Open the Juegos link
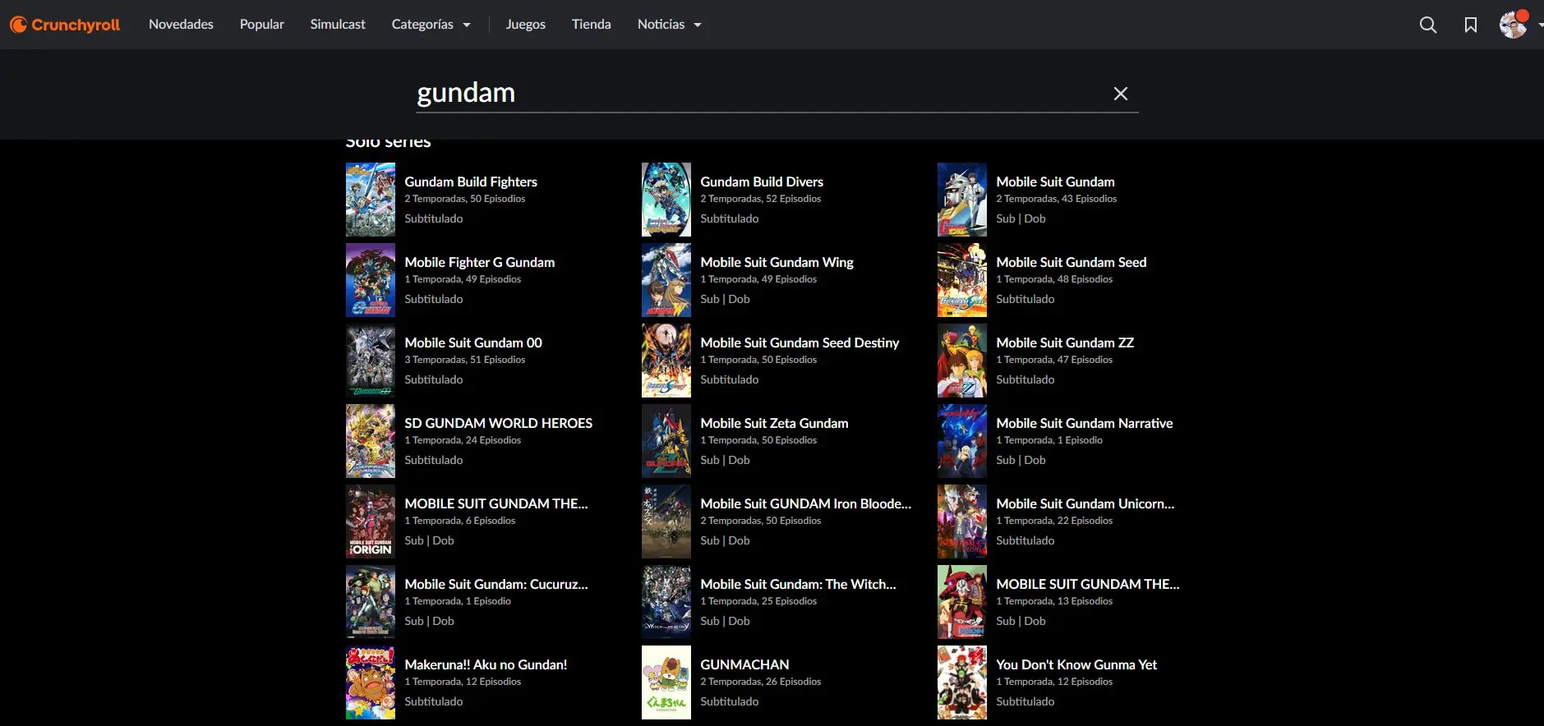The width and height of the screenshot is (1544, 726). 526,25
